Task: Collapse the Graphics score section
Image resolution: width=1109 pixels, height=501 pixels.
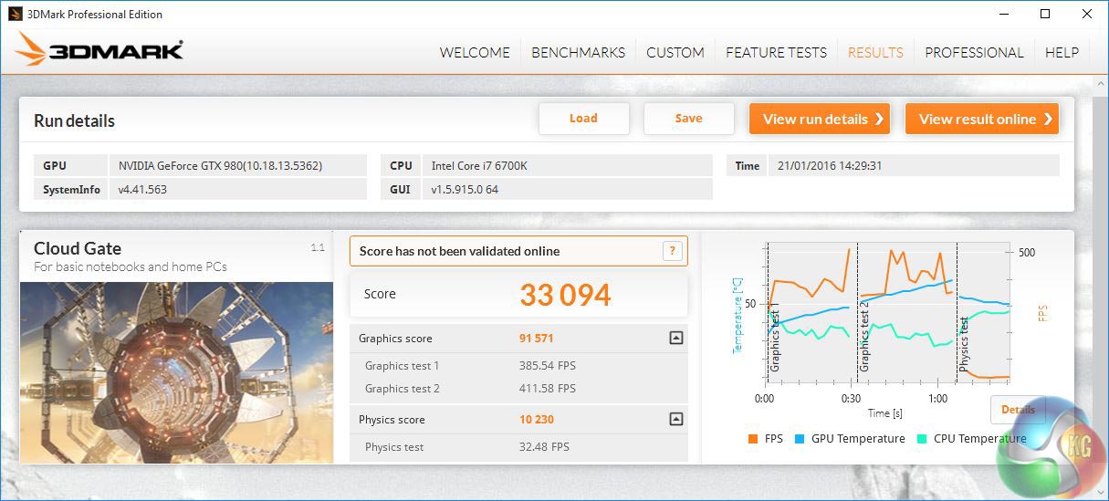Action: click(676, 339)
